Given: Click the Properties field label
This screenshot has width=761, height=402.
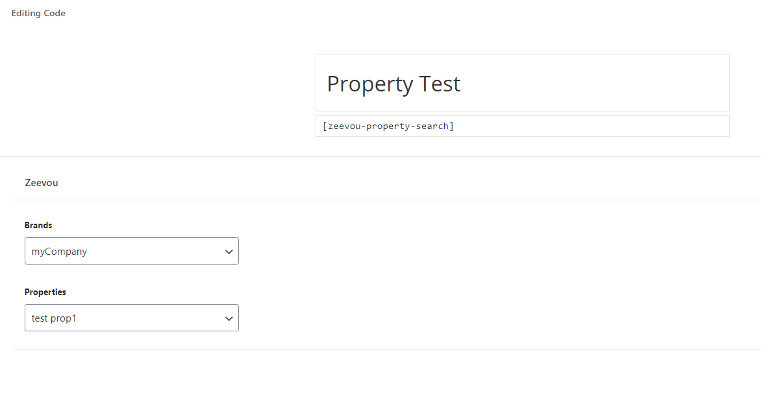Looking at the screenshot, I should click(45, 292).
